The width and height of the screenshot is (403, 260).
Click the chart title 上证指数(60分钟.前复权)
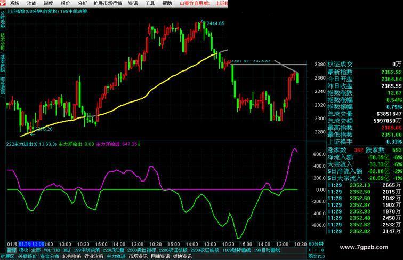click(33, 11)
